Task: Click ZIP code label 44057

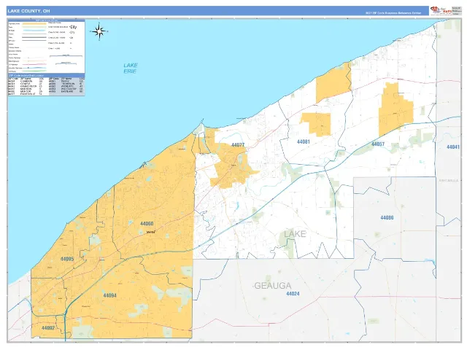Action: tap(378, 144)
